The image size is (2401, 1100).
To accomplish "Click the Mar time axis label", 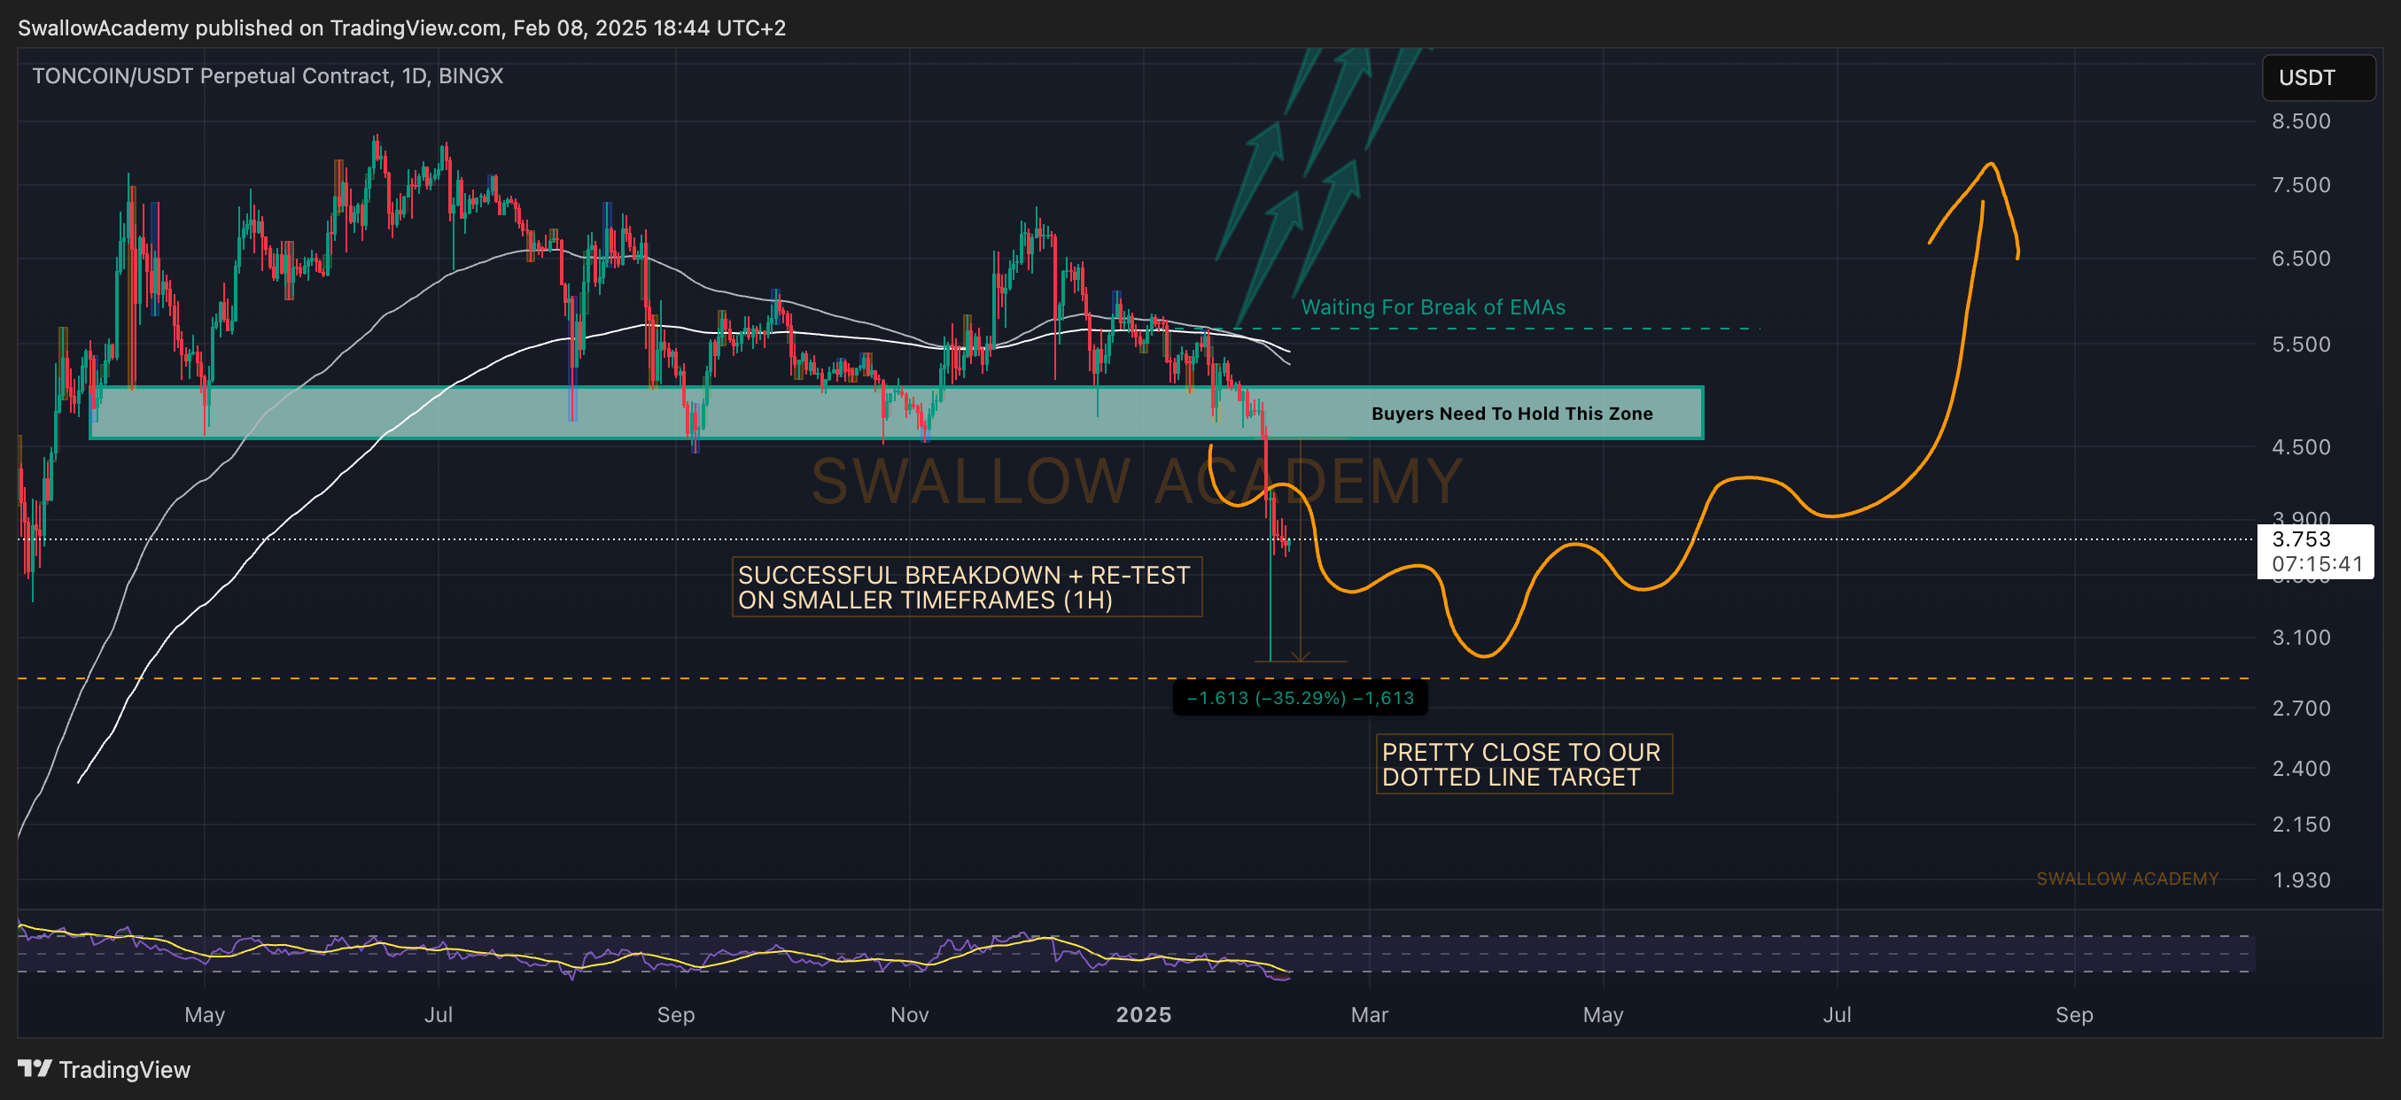I will [x=1369, y=1014].
